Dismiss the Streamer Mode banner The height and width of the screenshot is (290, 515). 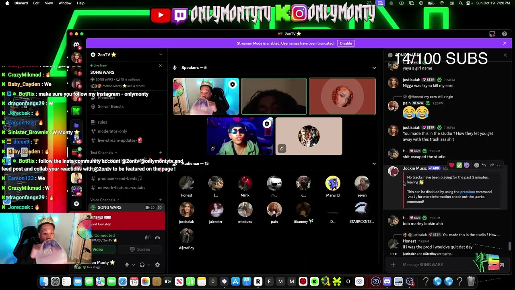[505, 43]
